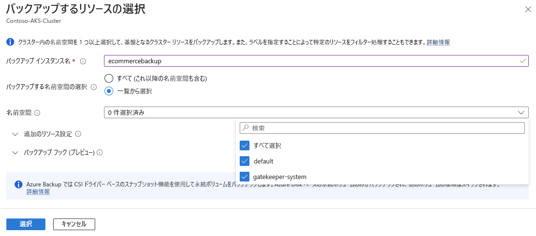Viewport: 536px width, 236px height.
Task: Click the バックアップするリソースの選択 heading
Action: click(76, 9)
